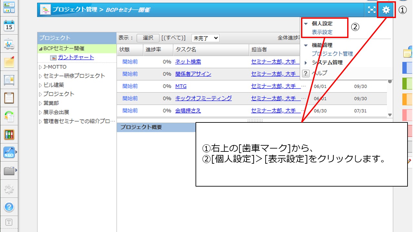Open the clipboard icon in sidebar
This screenshot has width=413, height=232.
tap(9, 98)
